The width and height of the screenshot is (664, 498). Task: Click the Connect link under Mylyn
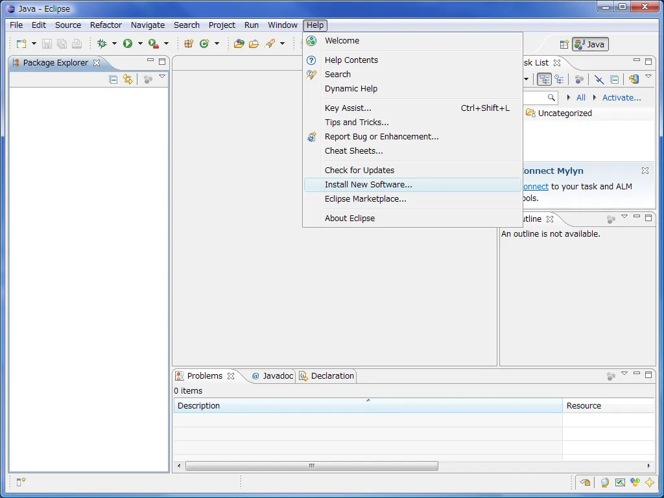tap(535, 186)
